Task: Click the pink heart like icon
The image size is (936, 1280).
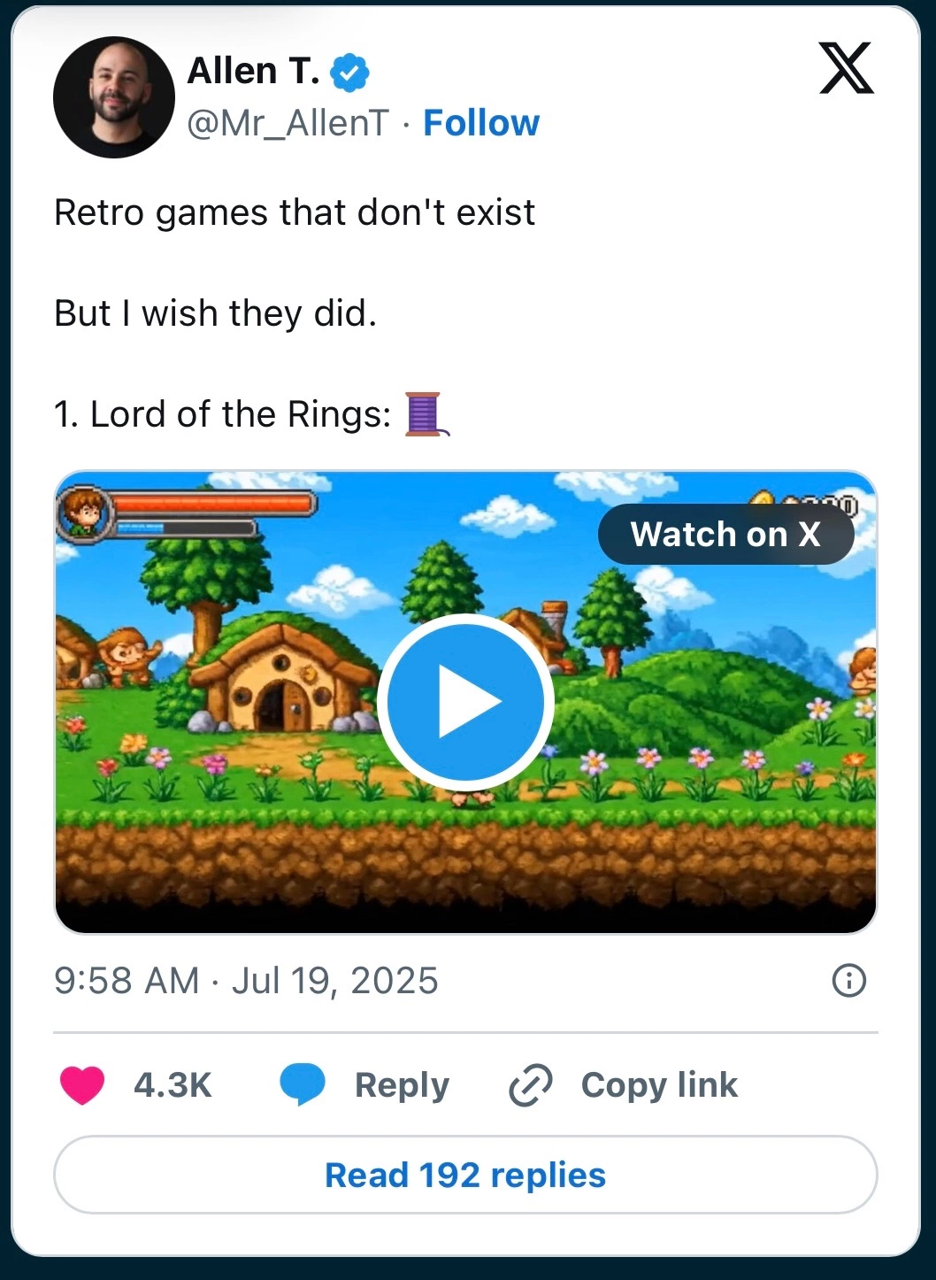Action: 82,1085
